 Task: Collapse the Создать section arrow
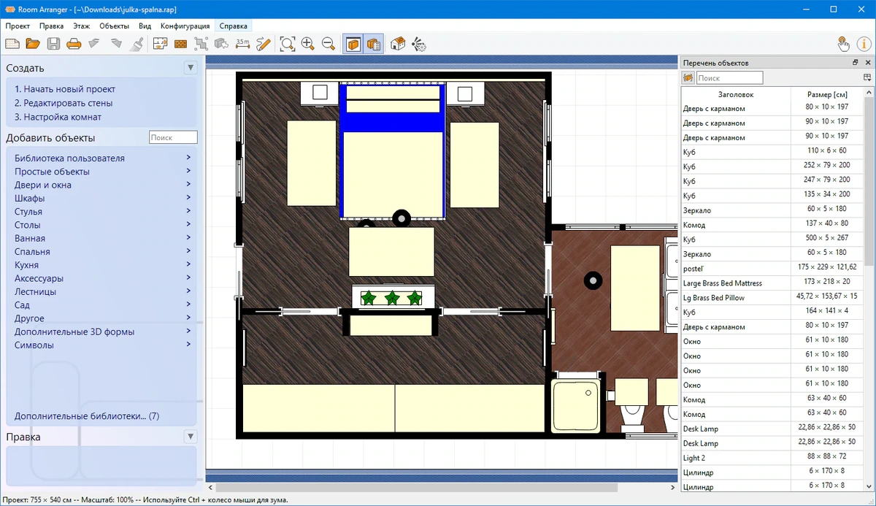[x=191, y=67]
